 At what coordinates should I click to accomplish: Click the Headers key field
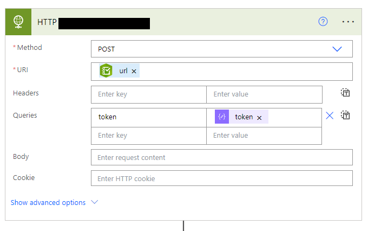pyautogui.click(x=149, y=94)
